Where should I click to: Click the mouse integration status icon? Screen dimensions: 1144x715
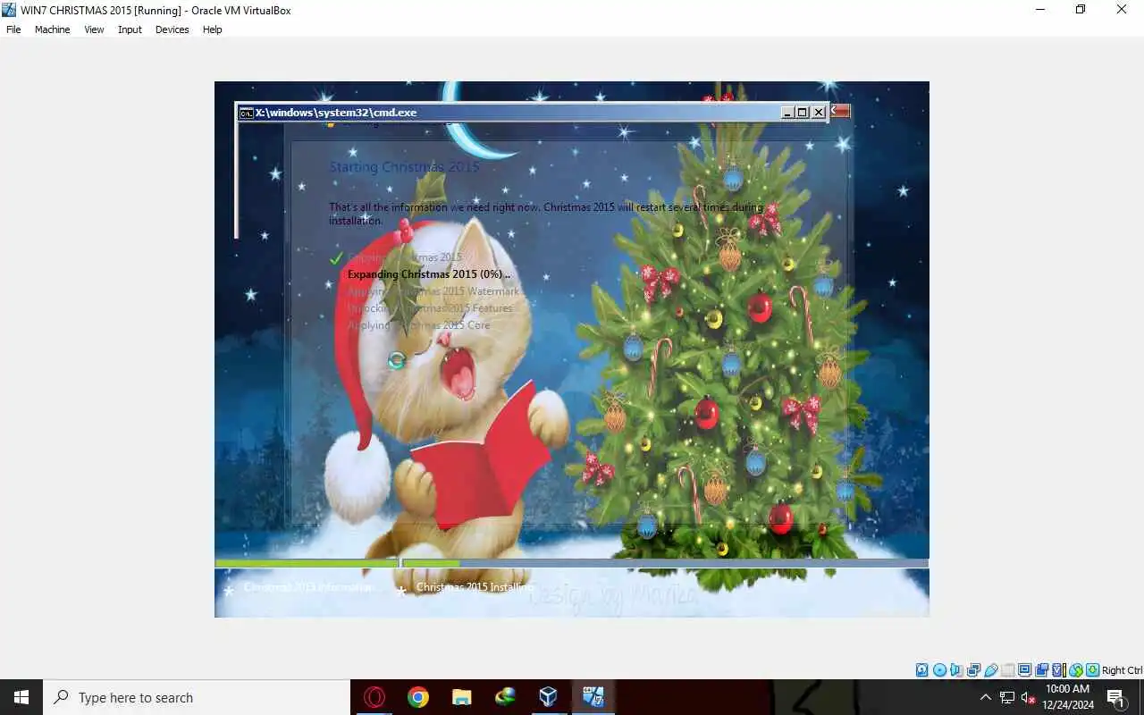coord(1075,670)
